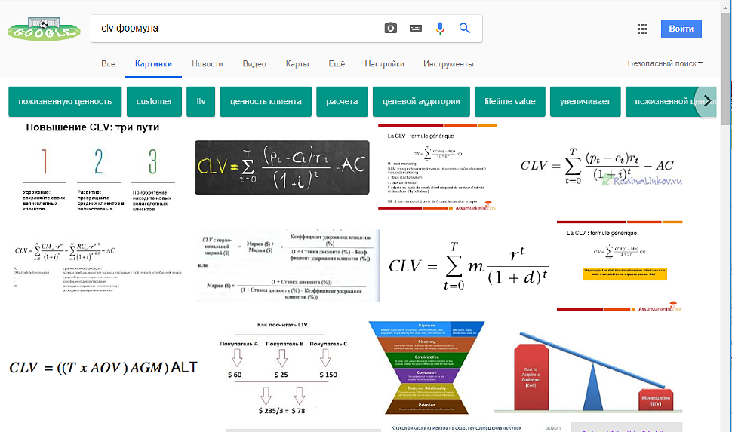
Task: Open the Видео tab
Action: click(254, 64)
